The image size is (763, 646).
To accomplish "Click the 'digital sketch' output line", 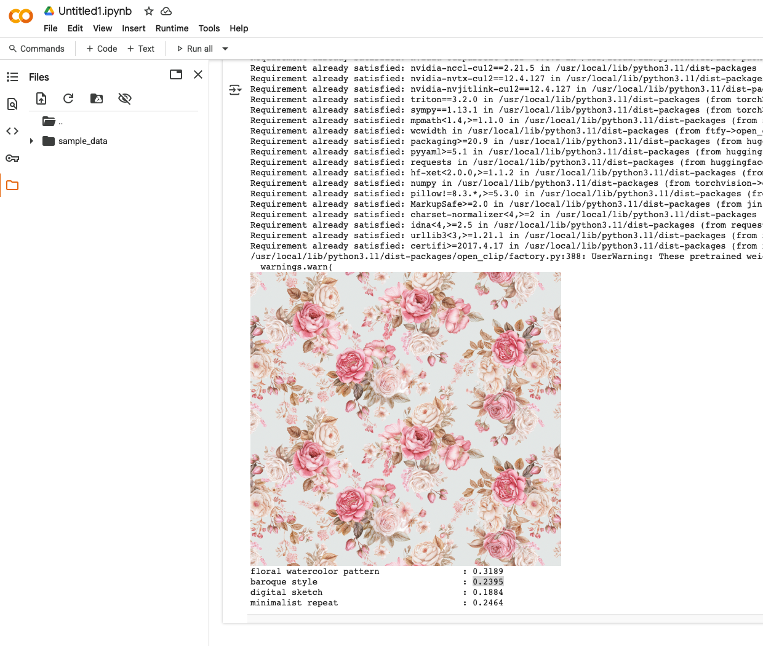I will (x=286, y=592).
